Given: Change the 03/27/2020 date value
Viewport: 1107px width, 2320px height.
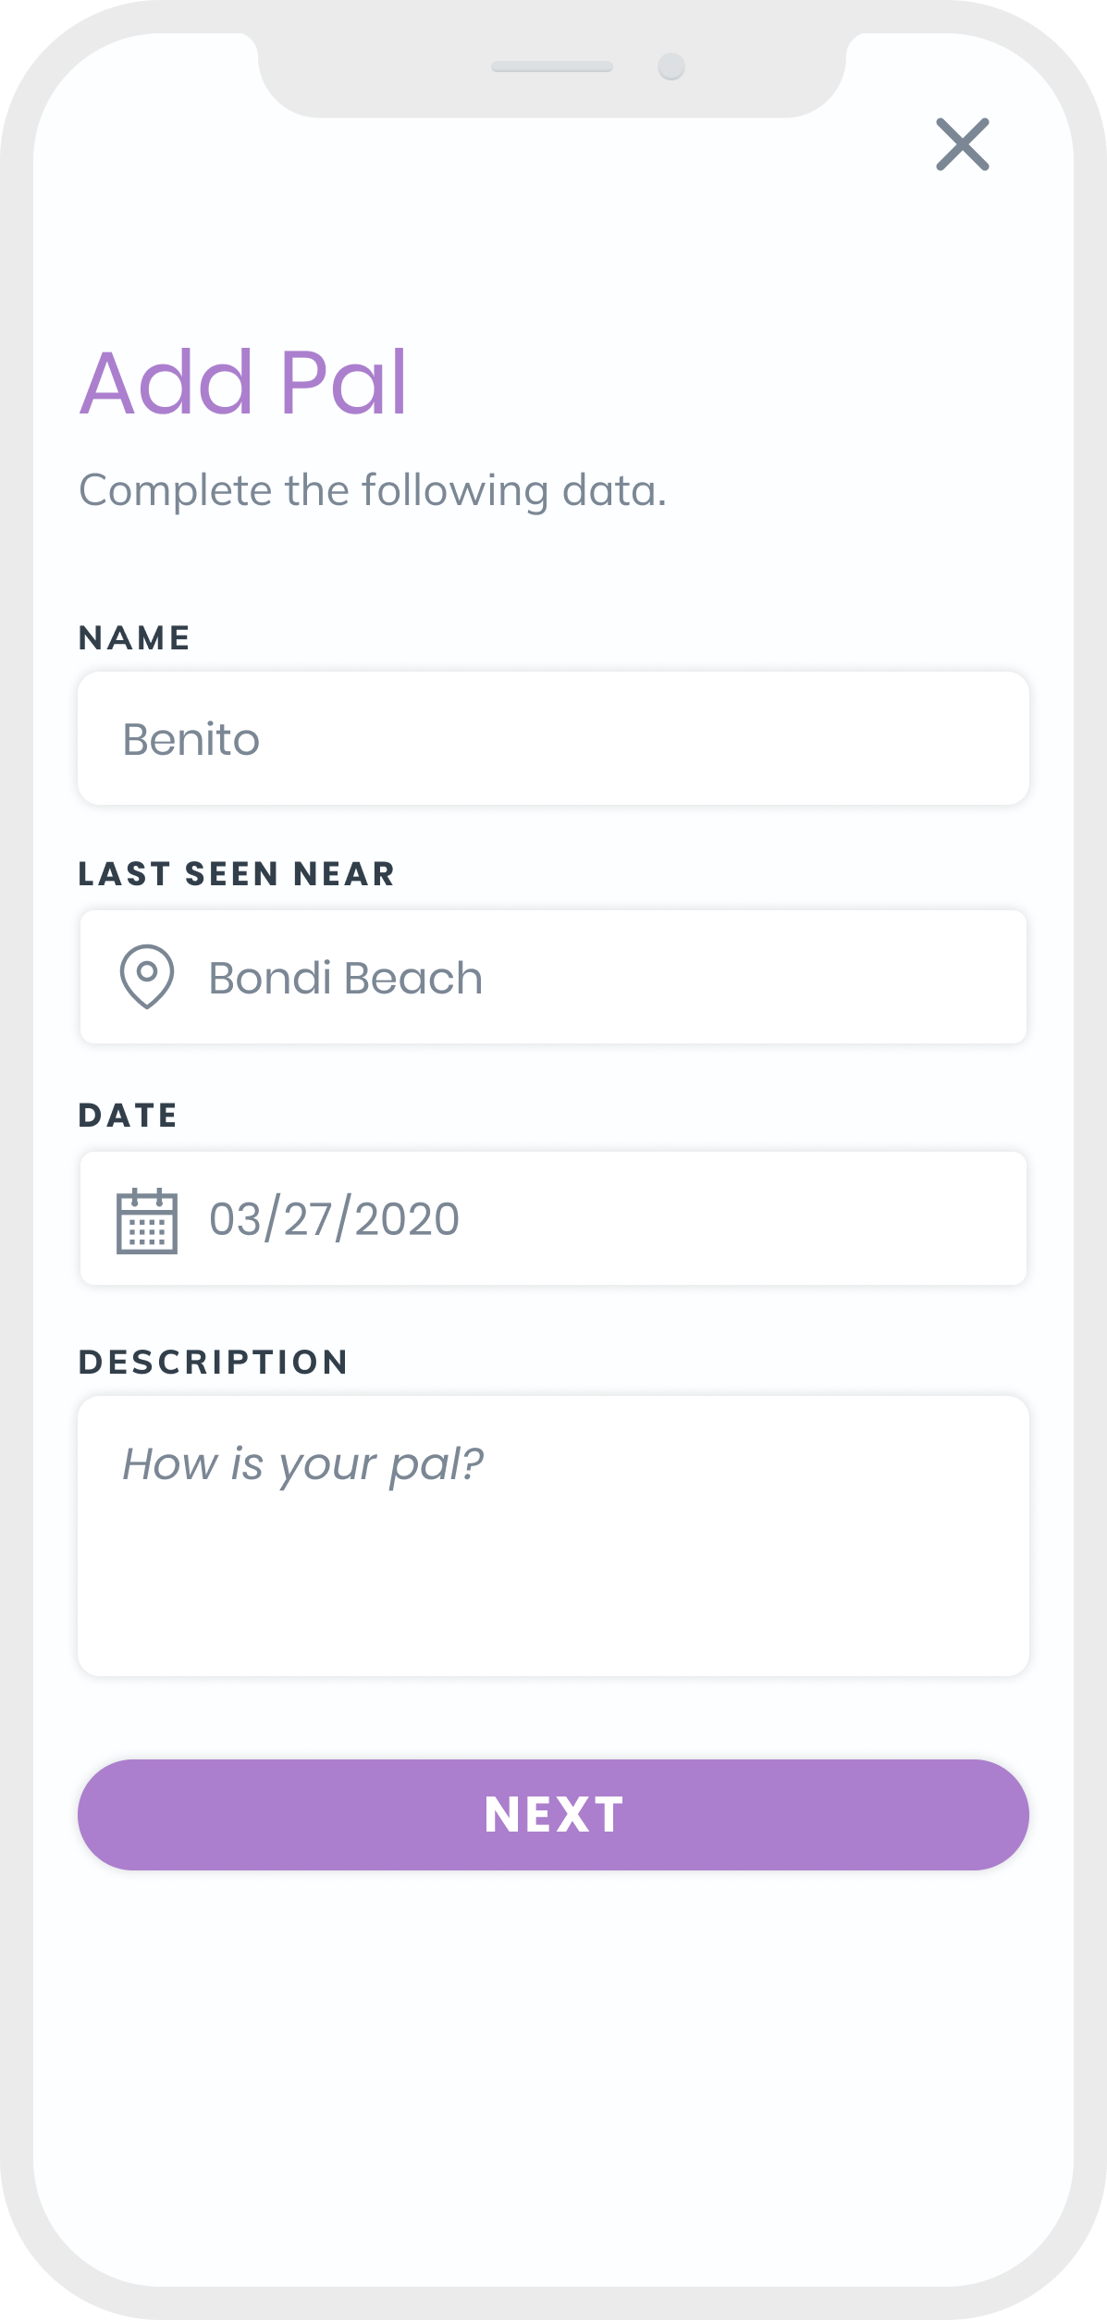Looking at the screenshot, I should (334, 1219).
